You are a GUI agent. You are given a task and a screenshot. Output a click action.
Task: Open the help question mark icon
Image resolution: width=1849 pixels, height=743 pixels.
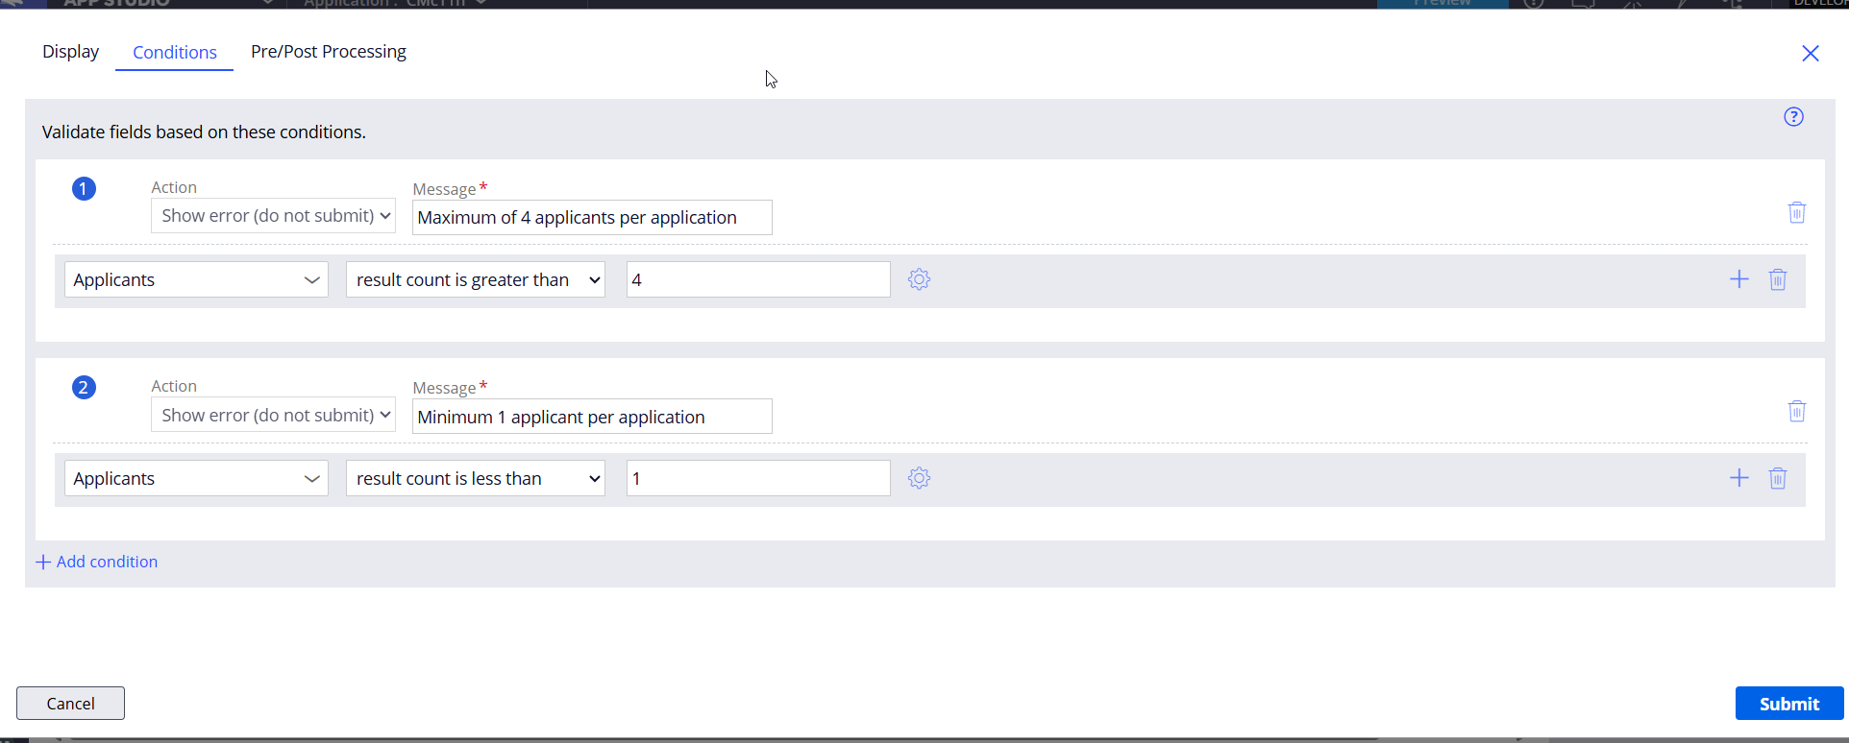tap(1793, 116)
